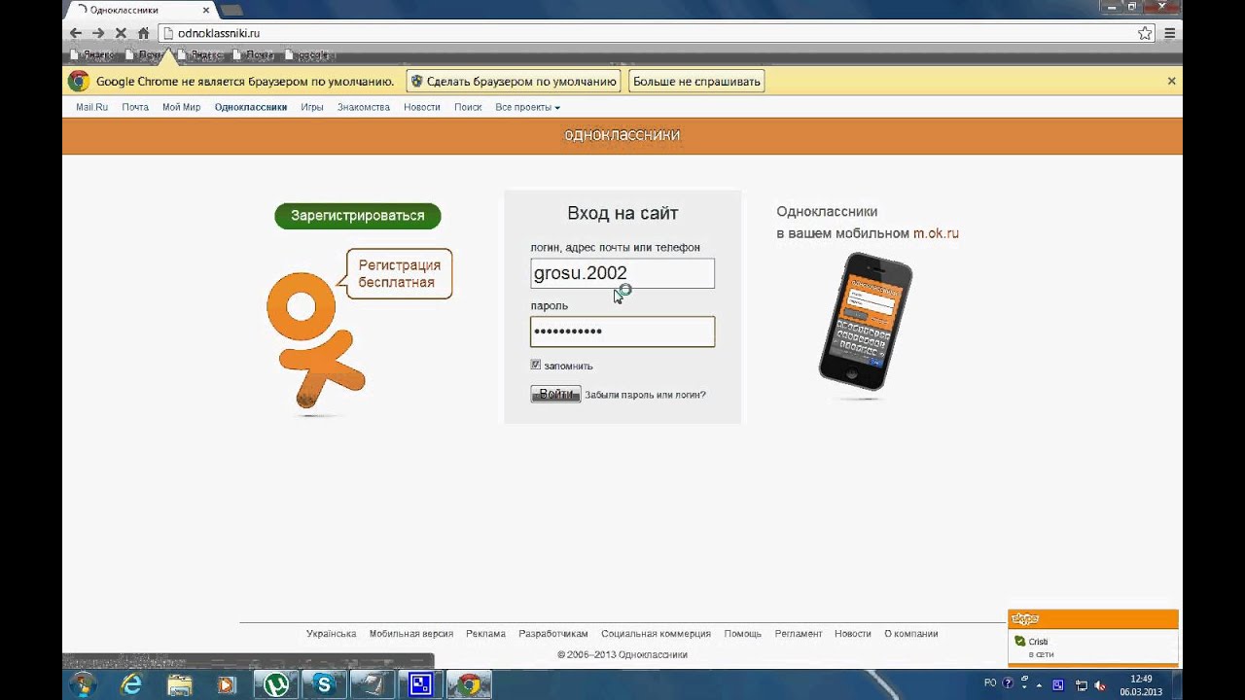
Task: Open Новости in the top navigation
Action: tap(422, 107)
